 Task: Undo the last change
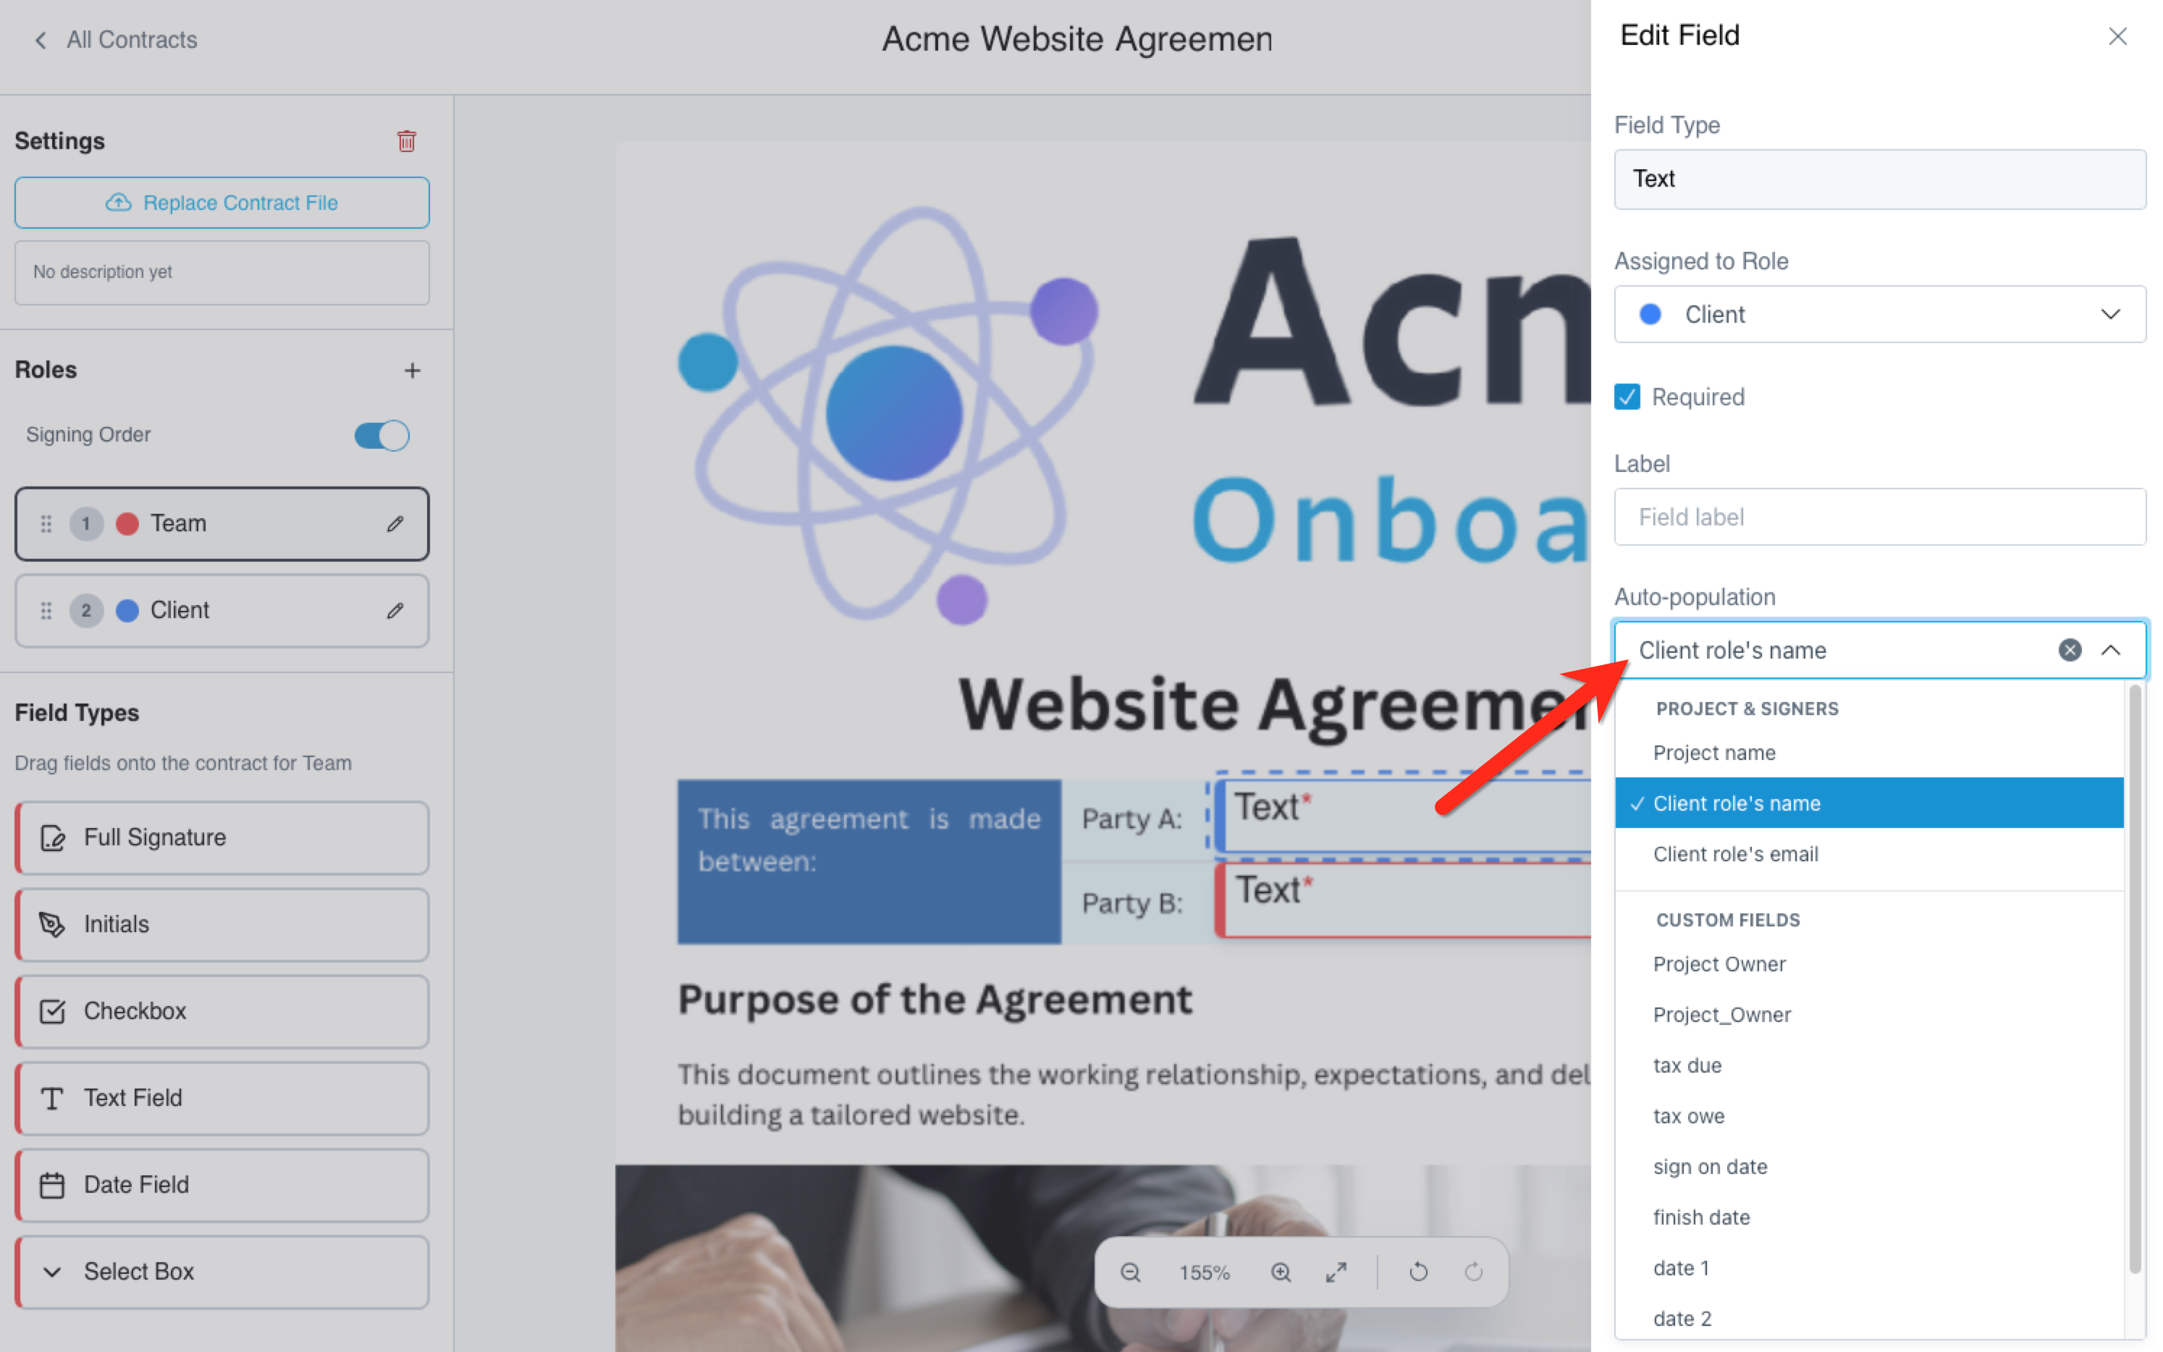[1418, 1272]
